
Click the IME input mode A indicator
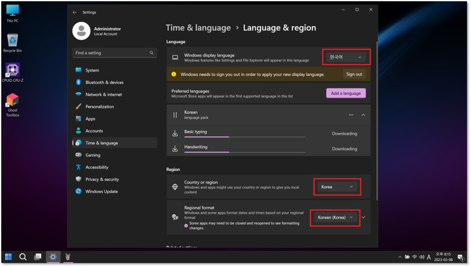coord(429,257)
